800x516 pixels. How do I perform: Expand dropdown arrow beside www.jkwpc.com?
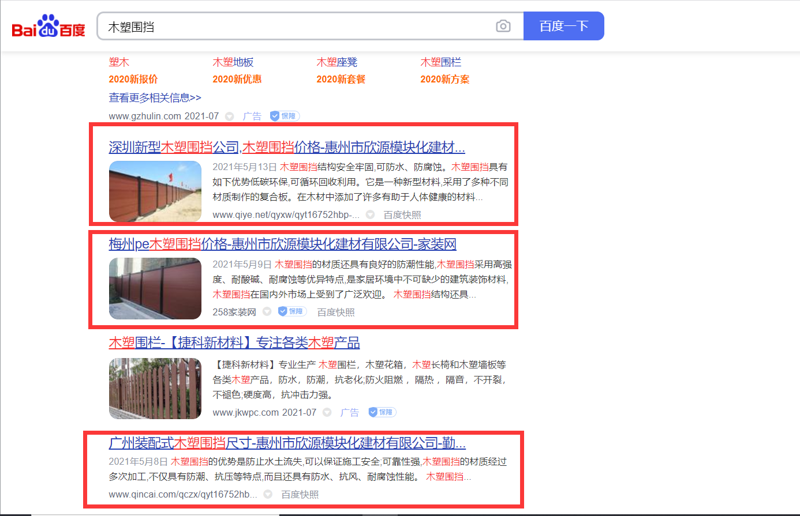(x=327, y=413)
